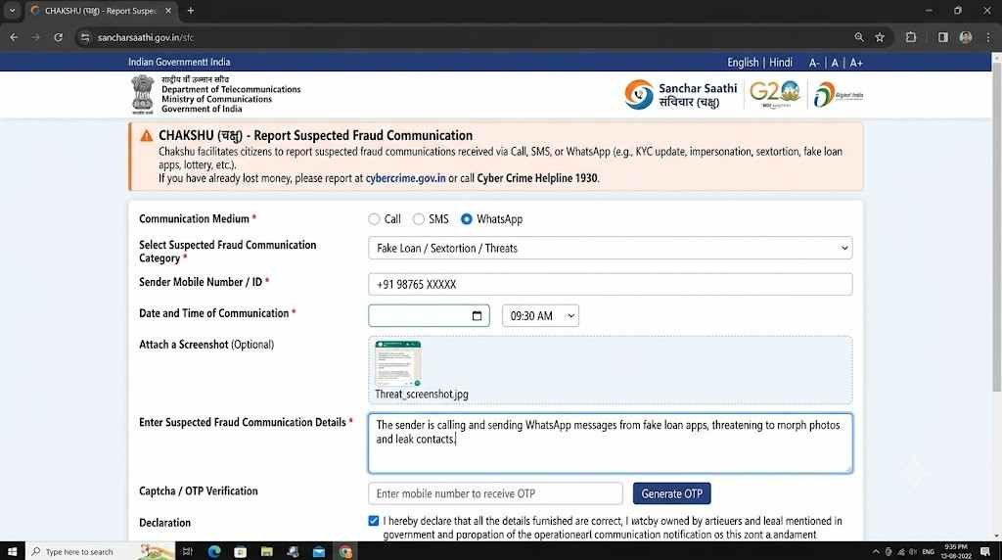Switch language to English

click(743, 63)
